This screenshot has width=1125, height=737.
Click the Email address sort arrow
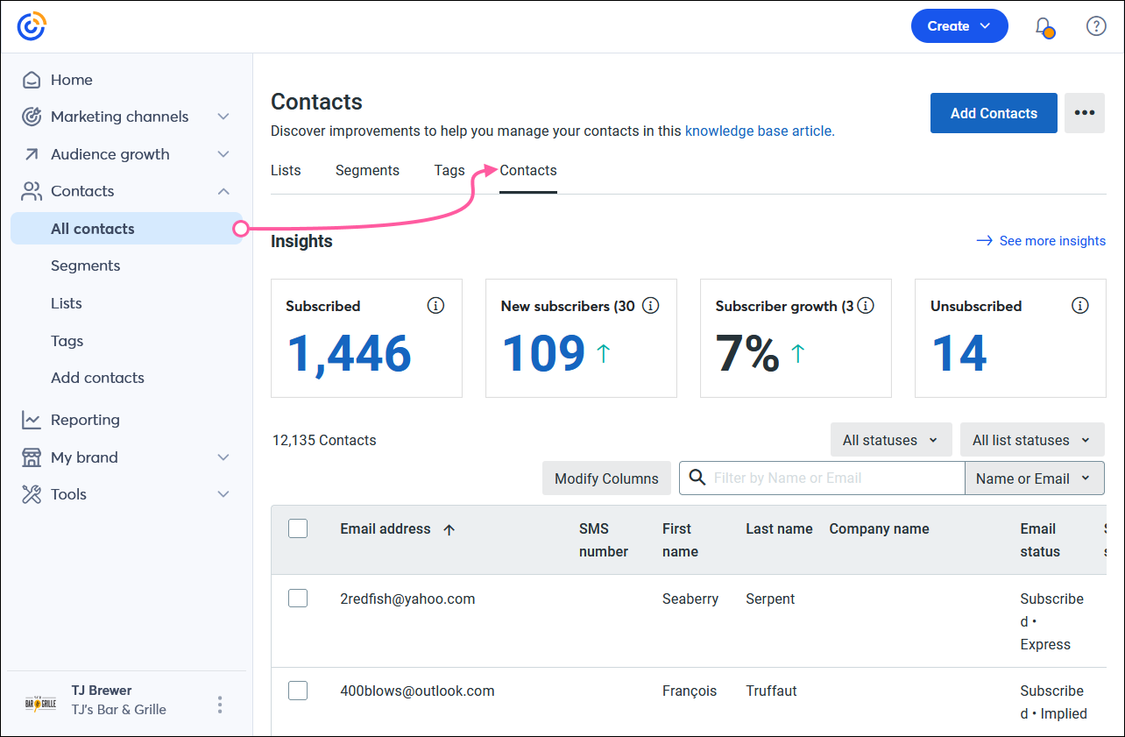[x=449, y=529]
